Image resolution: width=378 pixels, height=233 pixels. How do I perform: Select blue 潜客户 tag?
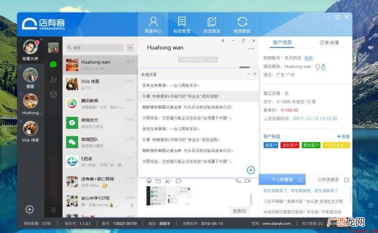point(271,145)
